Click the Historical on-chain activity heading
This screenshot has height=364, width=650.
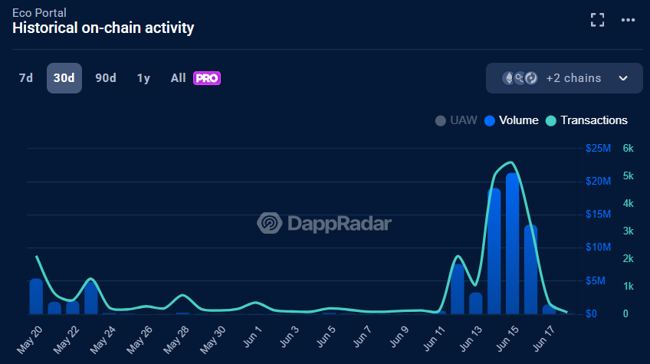[103, 28]
